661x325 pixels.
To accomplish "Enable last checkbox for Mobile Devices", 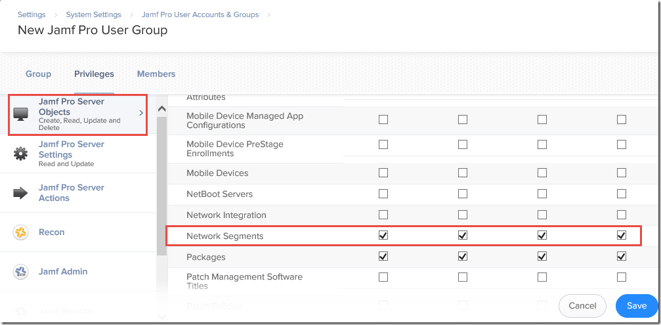I will pos(622,173).
